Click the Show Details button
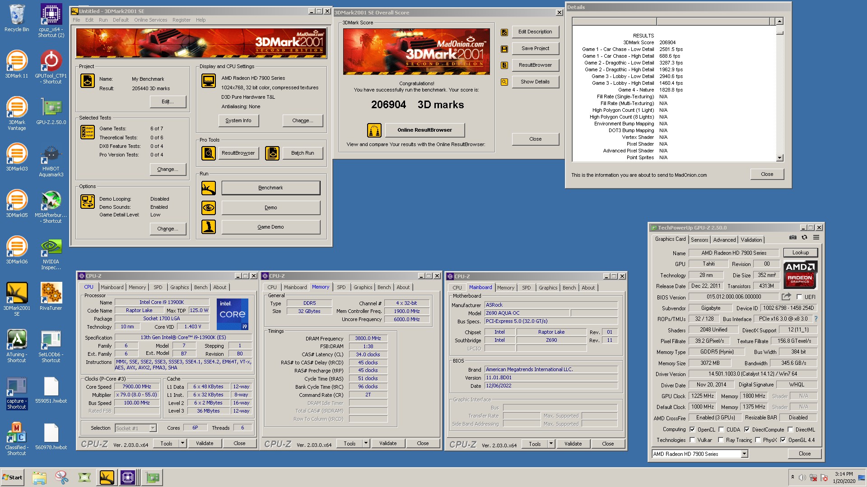Screen dimensions: 867x487 point(535,82)
